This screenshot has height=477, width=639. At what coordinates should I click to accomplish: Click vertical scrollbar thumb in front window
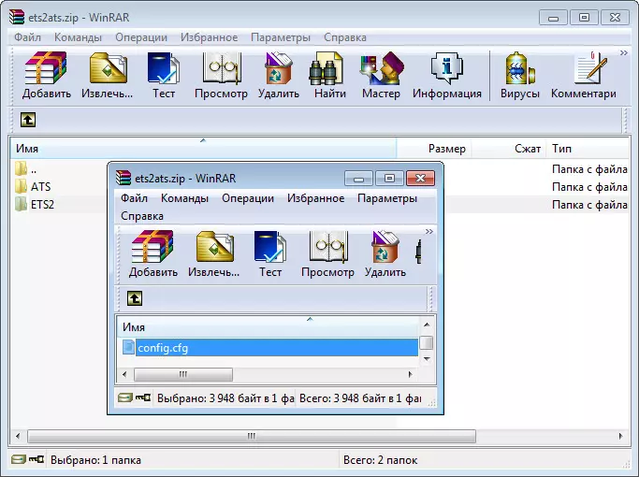click(427, 342)
